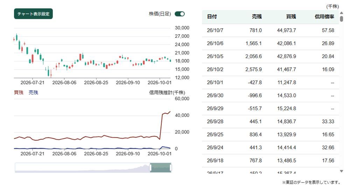Click the left handle of the range slider
Image resolution: width=350 pixels, height=189 pixels.
[x=150, y=168]
